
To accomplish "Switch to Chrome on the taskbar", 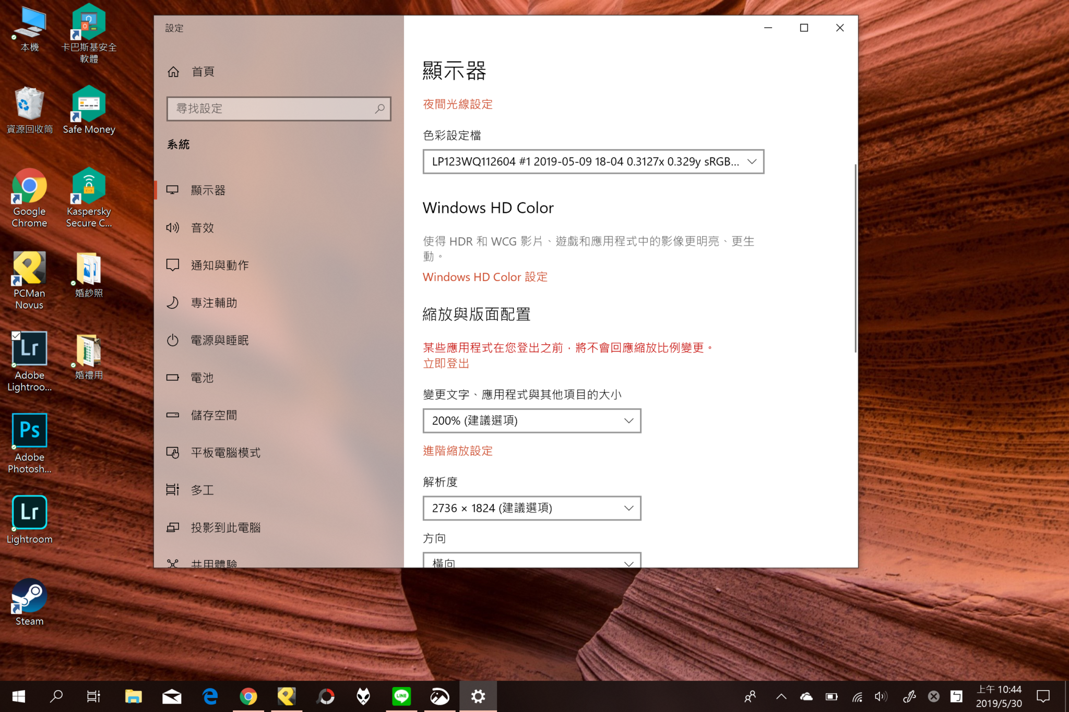I will (248, 696).
